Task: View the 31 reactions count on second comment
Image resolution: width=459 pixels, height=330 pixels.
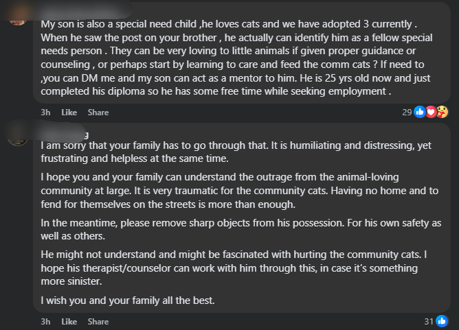Action: click(x=429, y=322)
